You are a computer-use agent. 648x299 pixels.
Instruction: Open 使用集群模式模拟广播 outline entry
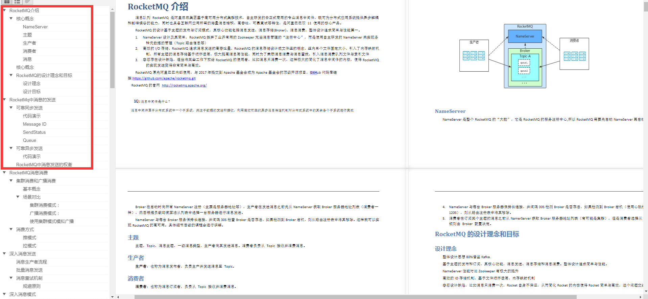click(52, 221)
